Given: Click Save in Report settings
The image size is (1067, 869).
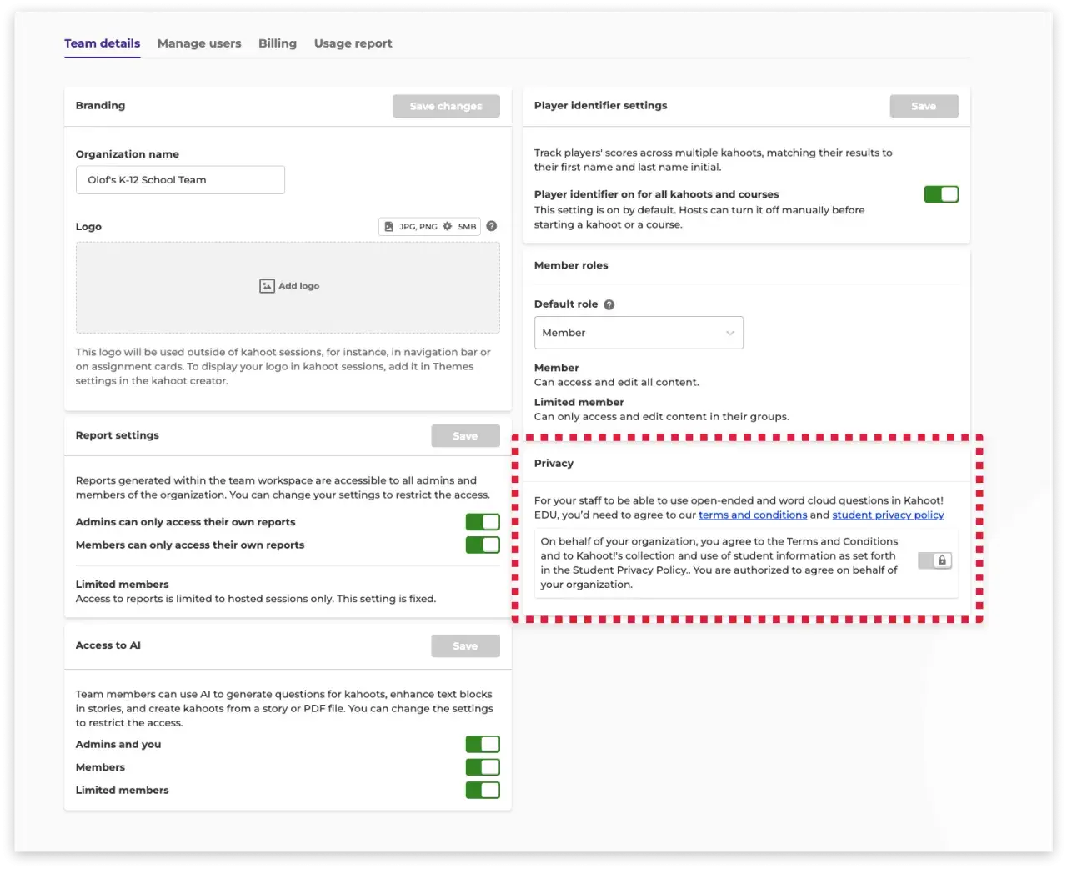Looking at the screenshot, I should point(465,436).
